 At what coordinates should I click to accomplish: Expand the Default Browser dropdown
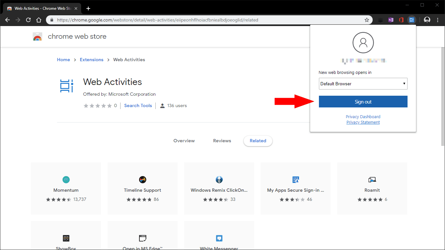click(x=363, y=84)
